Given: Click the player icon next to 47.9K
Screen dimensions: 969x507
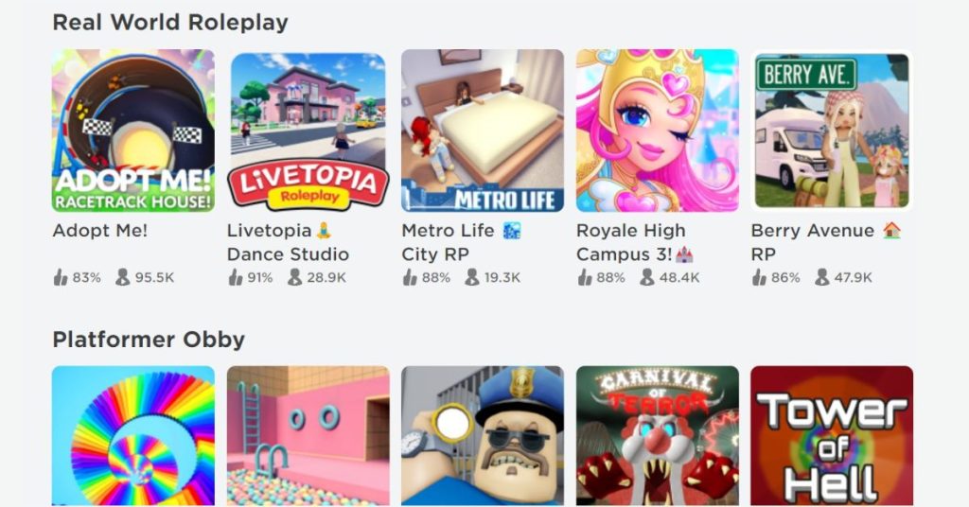Looking at the screenshot, I should [x=821, y=277].
